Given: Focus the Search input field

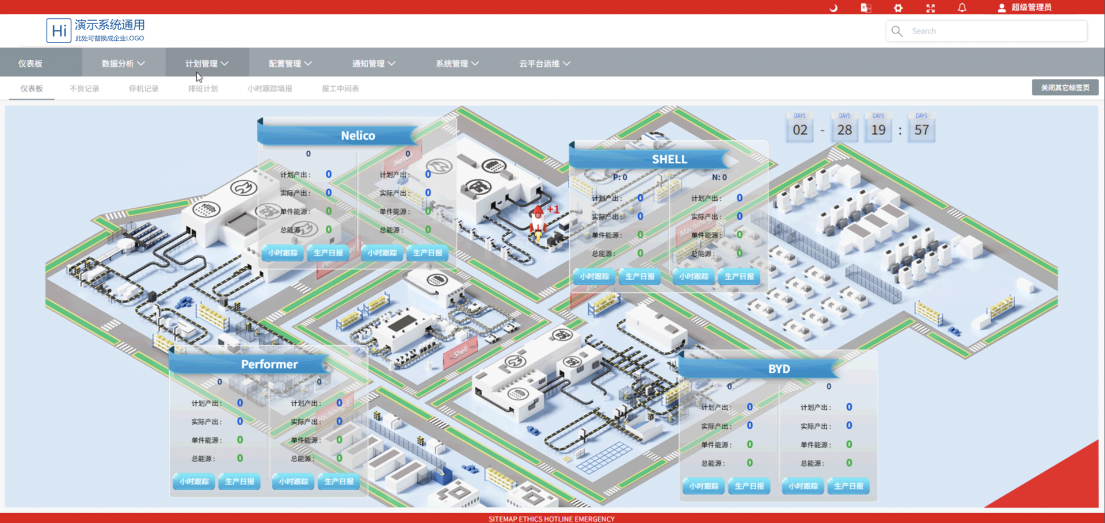Looking at the screenshot, I should (986, 31).
